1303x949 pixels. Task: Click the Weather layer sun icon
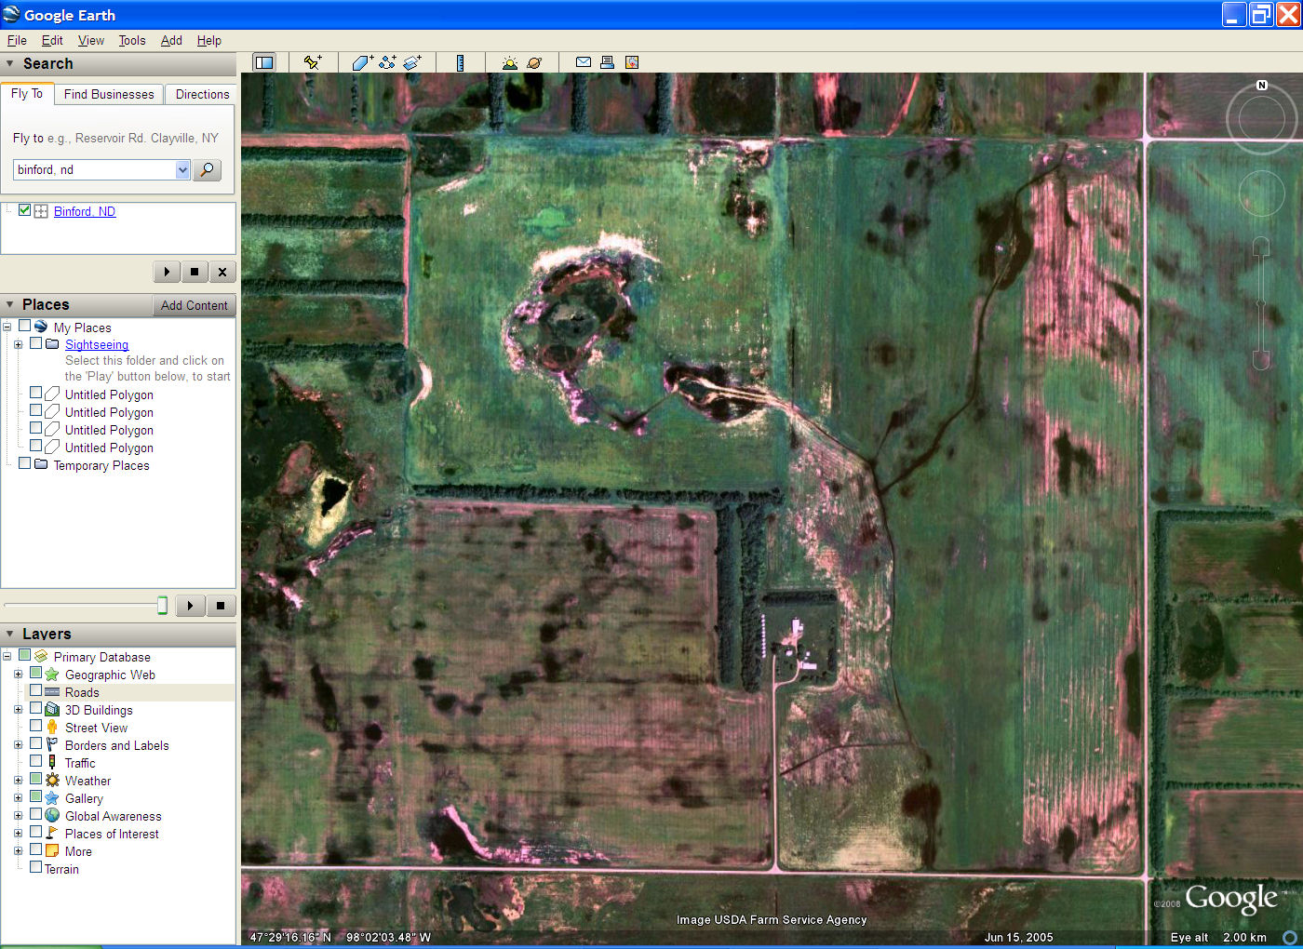[52, 781]
